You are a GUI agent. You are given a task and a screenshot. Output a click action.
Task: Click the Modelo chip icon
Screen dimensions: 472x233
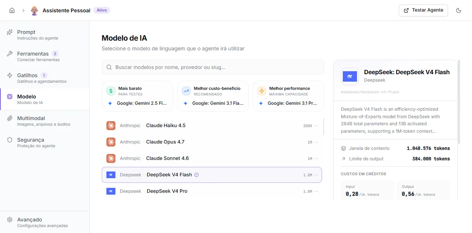tap(10, 97)
